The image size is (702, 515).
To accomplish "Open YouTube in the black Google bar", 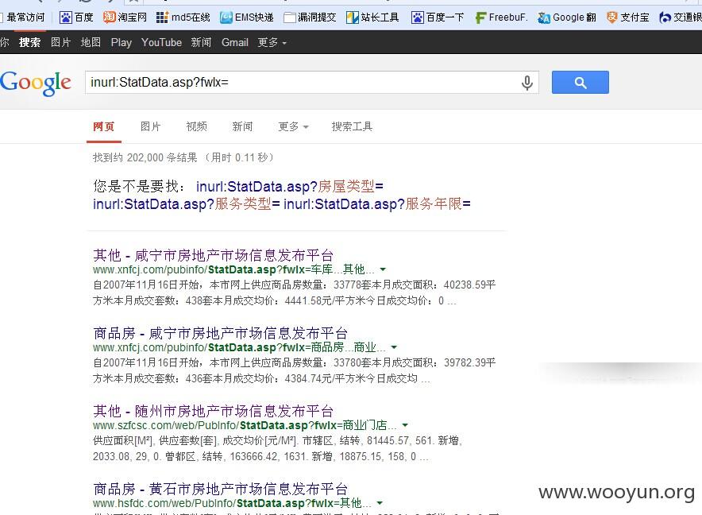I will tap(162, 43).
